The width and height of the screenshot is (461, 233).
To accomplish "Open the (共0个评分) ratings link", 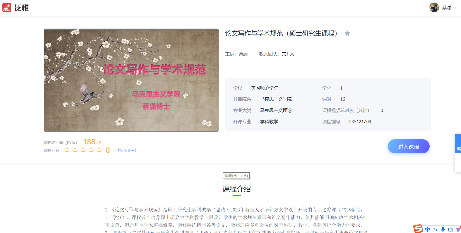I will point(126,150).
